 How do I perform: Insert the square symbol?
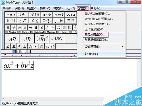42,46
